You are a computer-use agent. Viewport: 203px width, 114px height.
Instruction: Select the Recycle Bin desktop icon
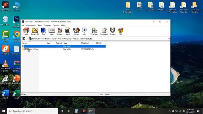(x=5, y=21)
